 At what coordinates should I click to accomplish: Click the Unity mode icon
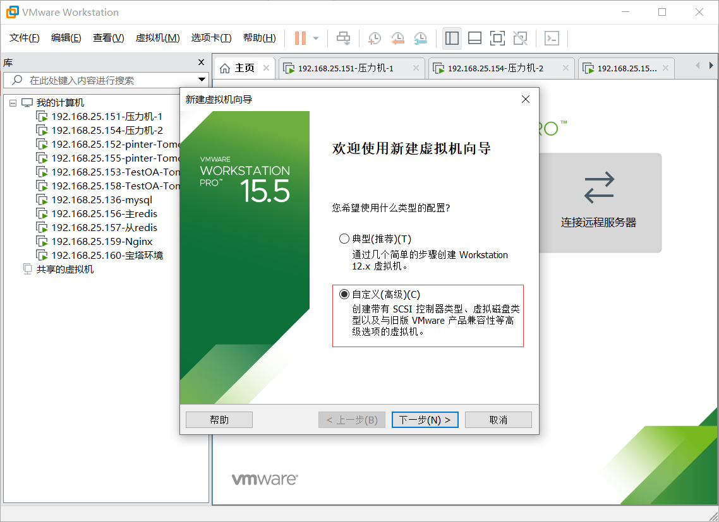(x=521, y=38)
